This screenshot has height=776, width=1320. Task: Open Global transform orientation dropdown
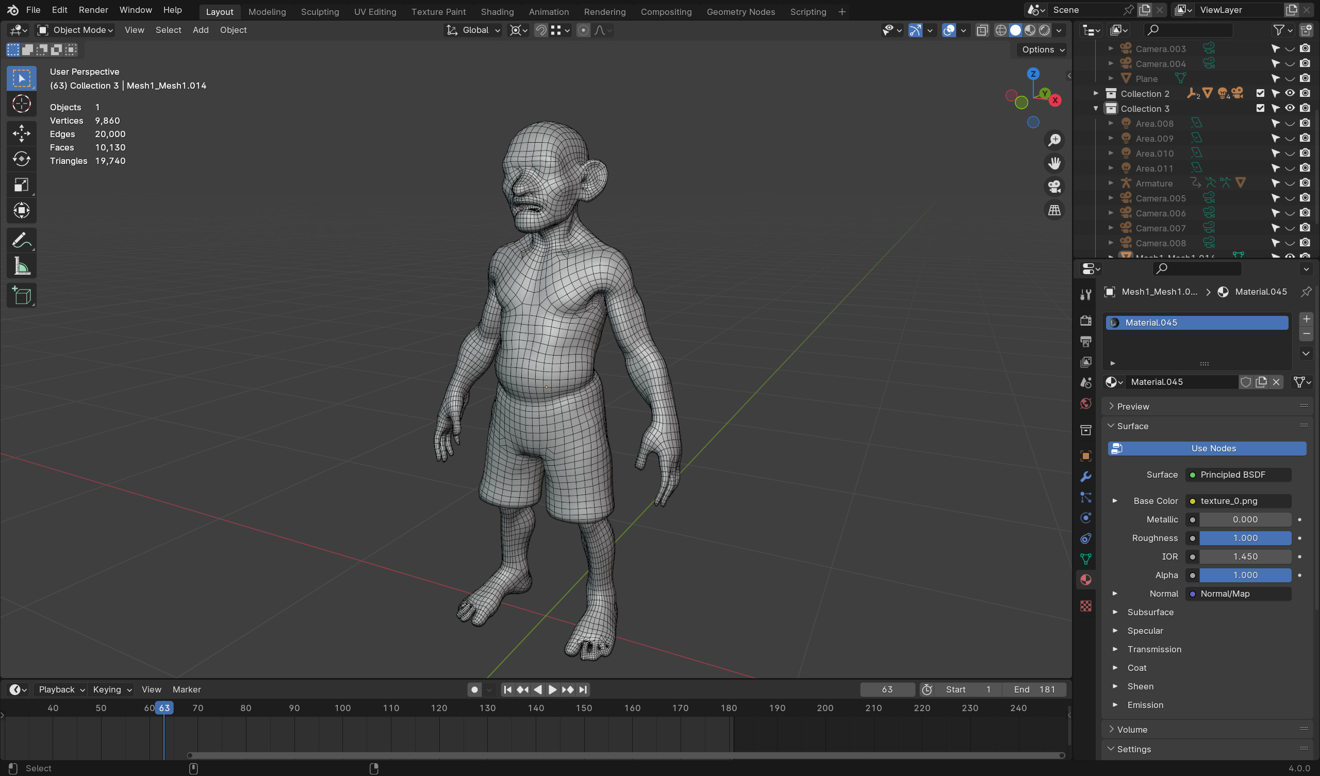(473, 30)
